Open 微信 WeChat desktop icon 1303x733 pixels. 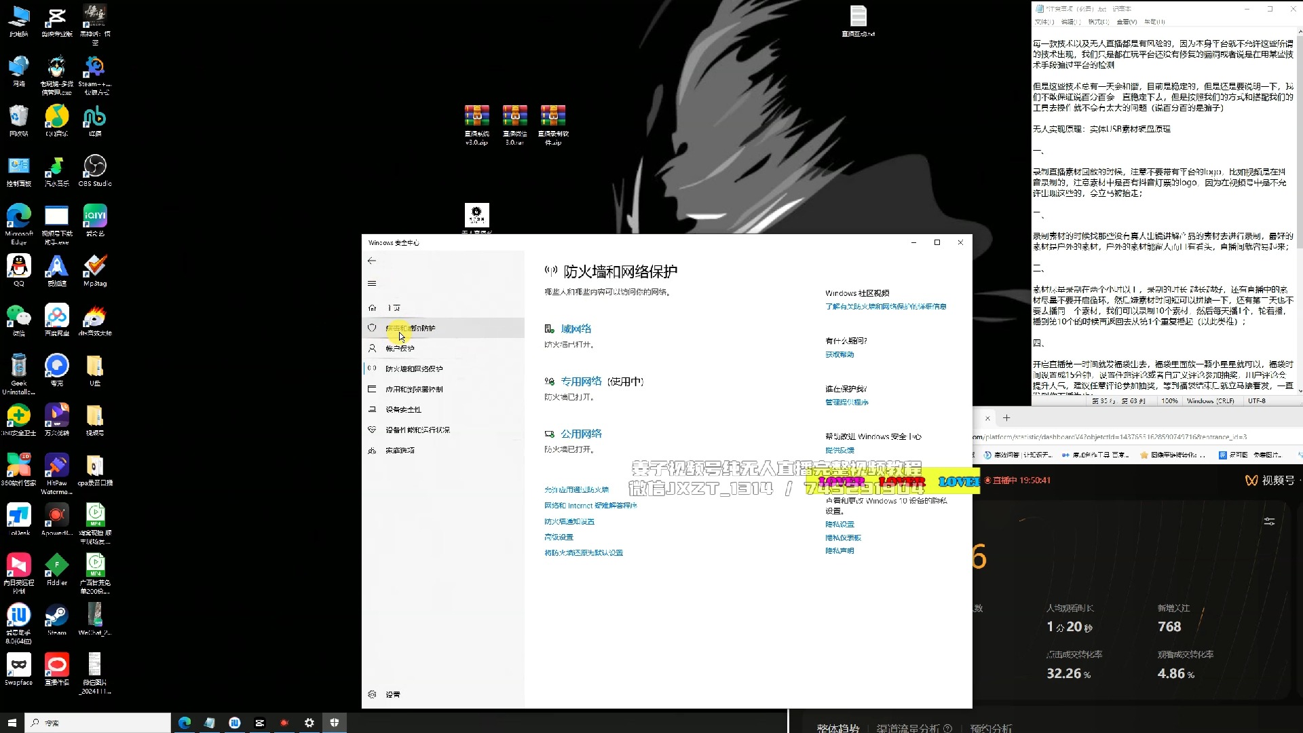[19, 320]
